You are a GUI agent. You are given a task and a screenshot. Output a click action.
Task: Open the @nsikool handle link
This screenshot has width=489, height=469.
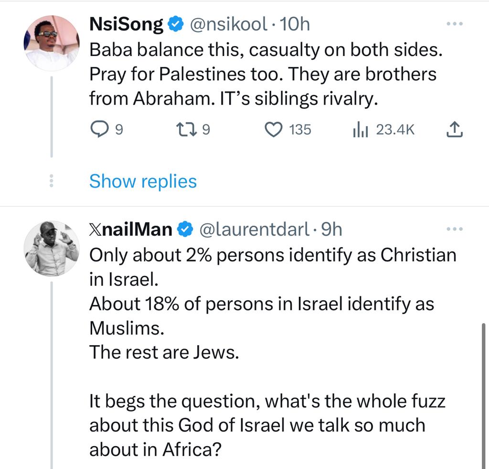click(228, 24)
